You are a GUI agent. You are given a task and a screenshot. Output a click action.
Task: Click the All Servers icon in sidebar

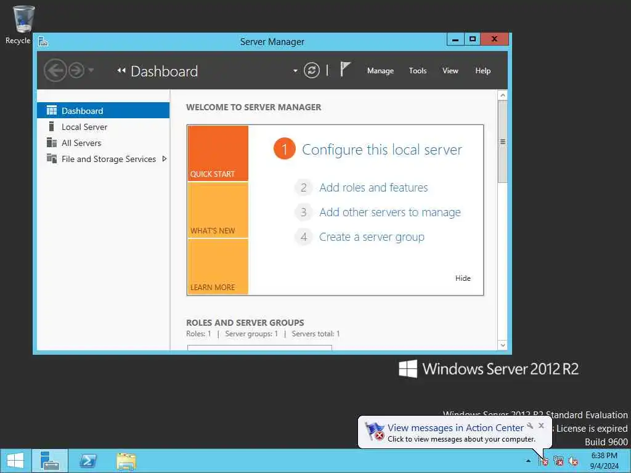[52, 142]
